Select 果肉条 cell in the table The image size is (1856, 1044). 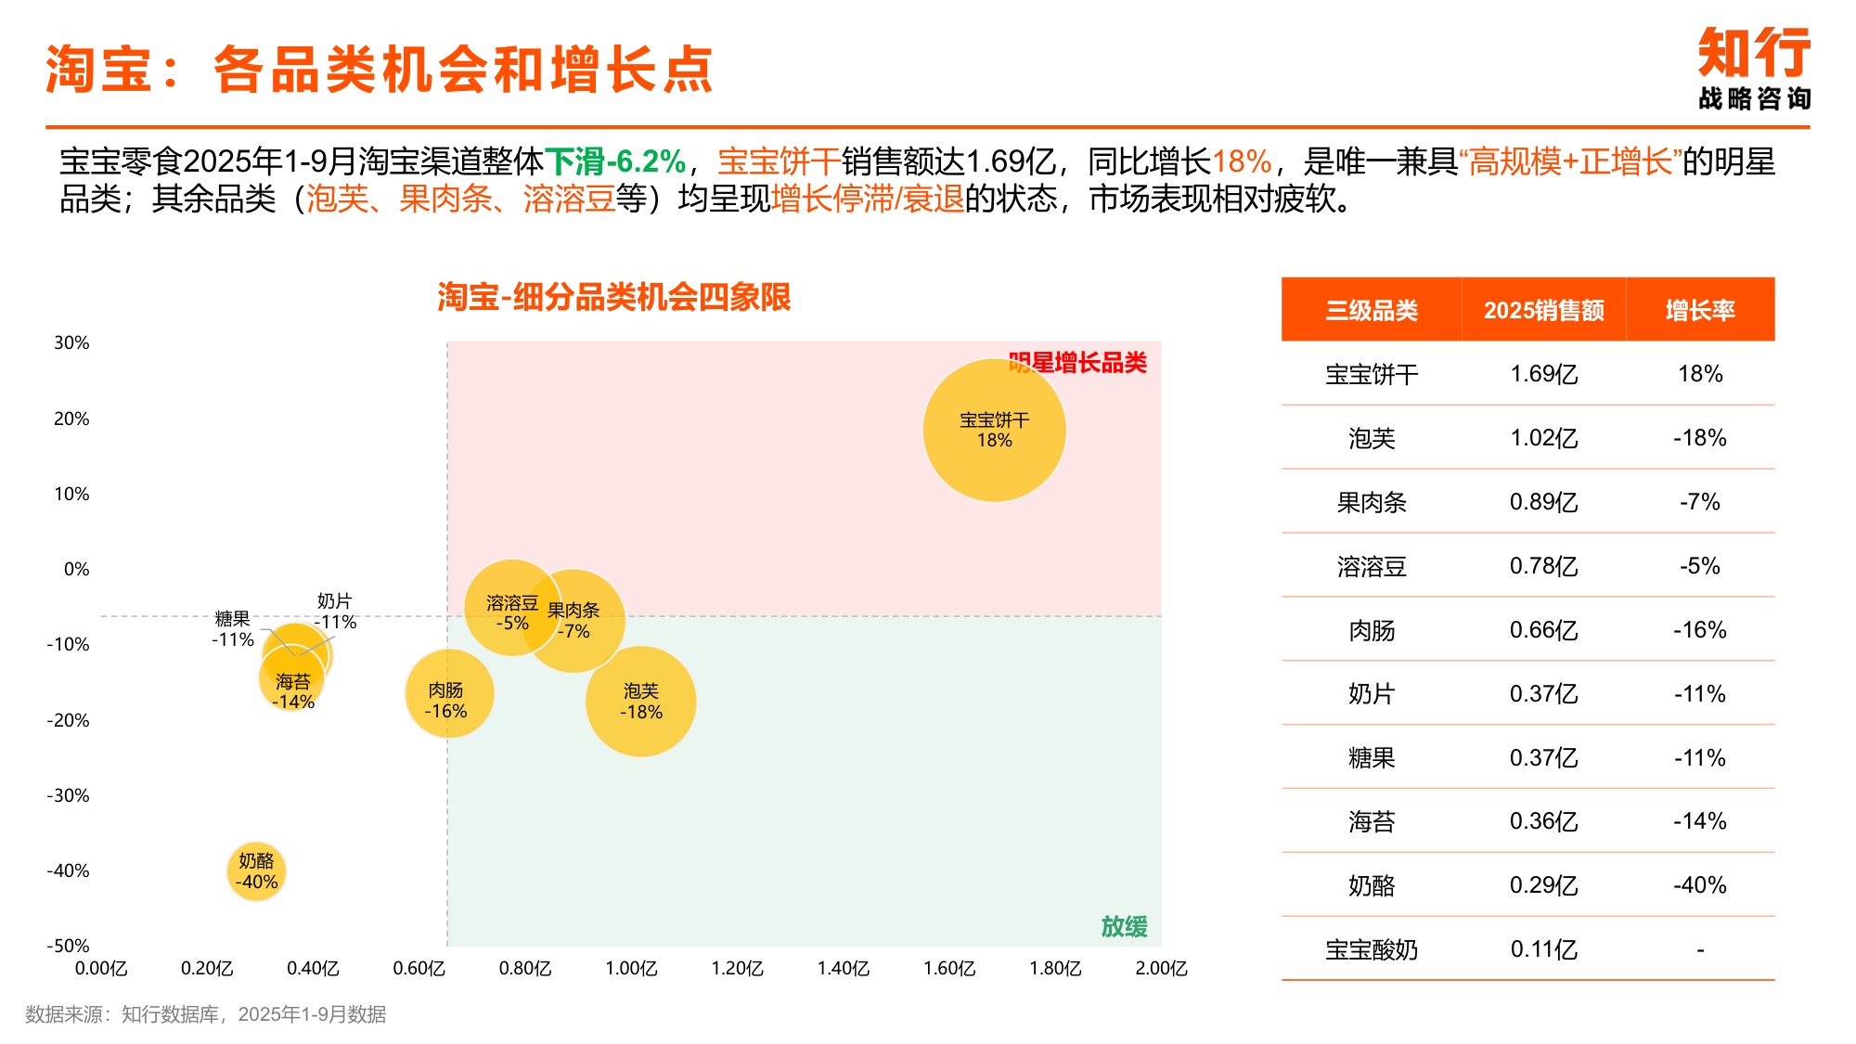click(1372, 502)
